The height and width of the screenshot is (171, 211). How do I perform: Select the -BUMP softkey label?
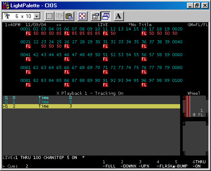(181, 166)
